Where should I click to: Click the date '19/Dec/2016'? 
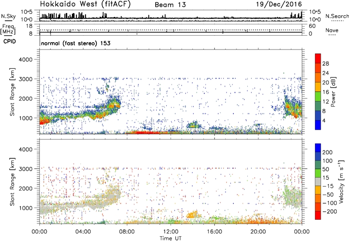coord(279,4)
